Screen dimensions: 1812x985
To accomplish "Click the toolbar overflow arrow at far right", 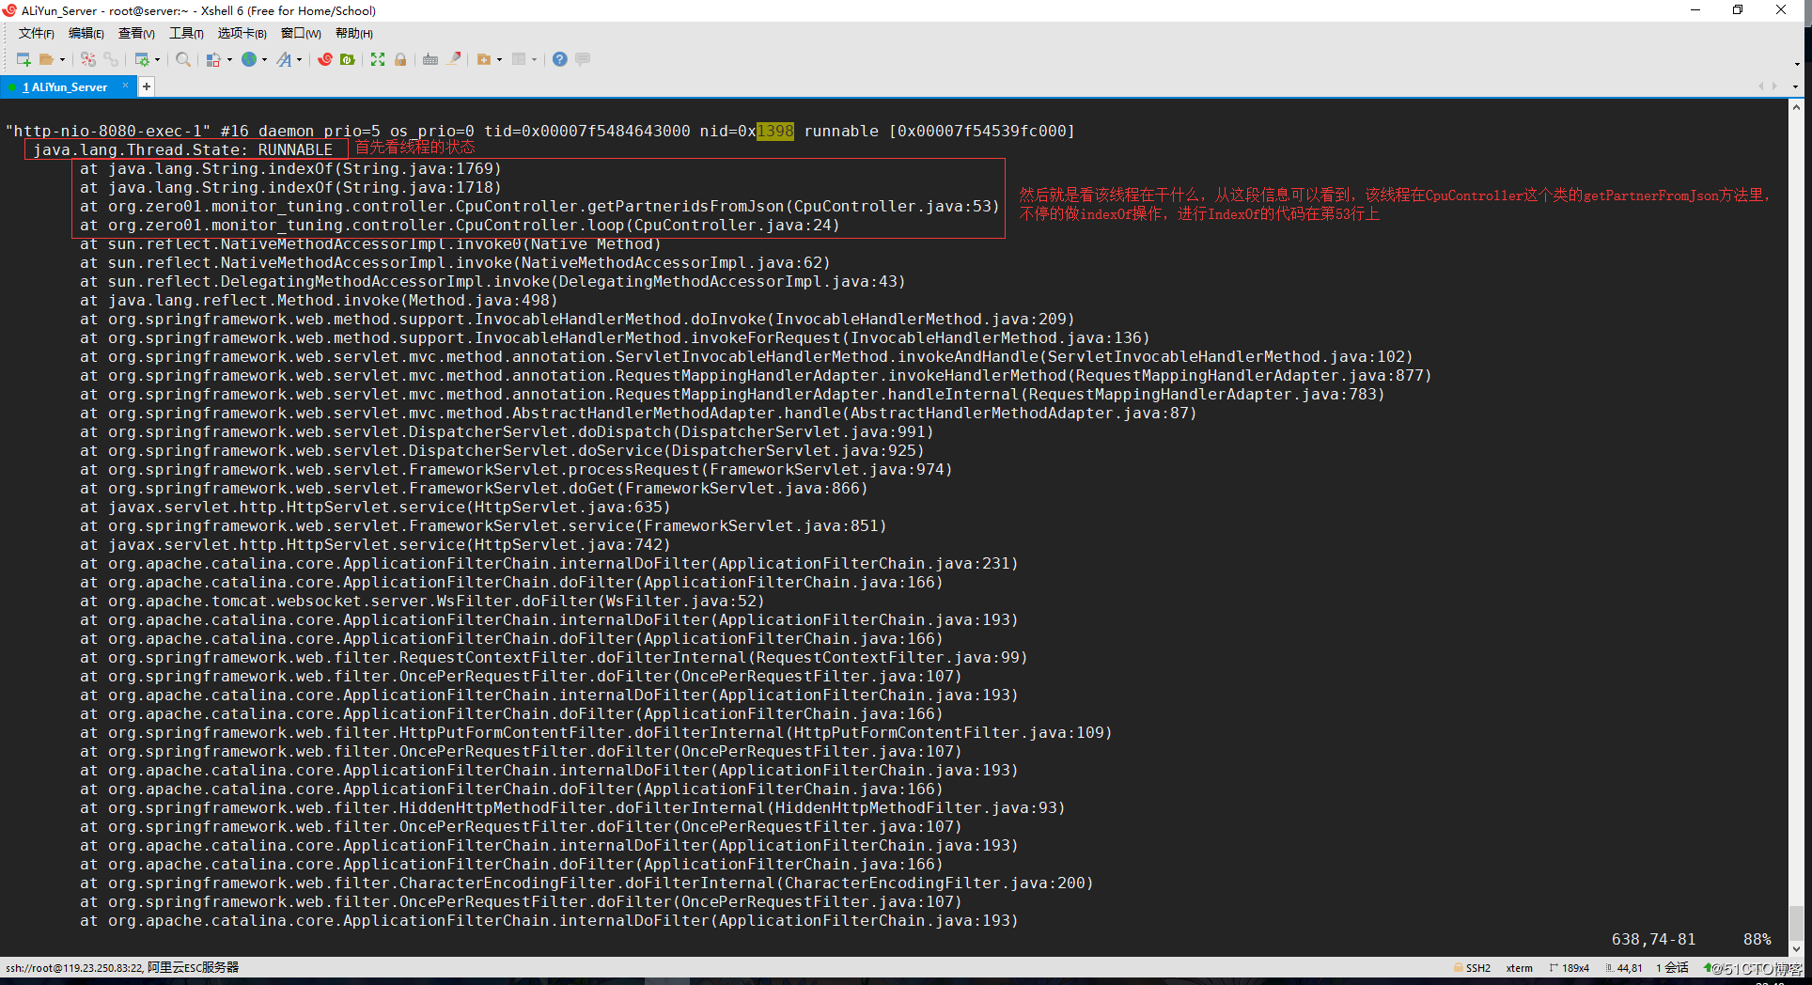I will (x=1797, y=64).
